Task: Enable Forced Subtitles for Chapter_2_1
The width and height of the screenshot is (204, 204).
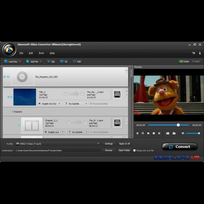Action: click(x=91, y=132)
